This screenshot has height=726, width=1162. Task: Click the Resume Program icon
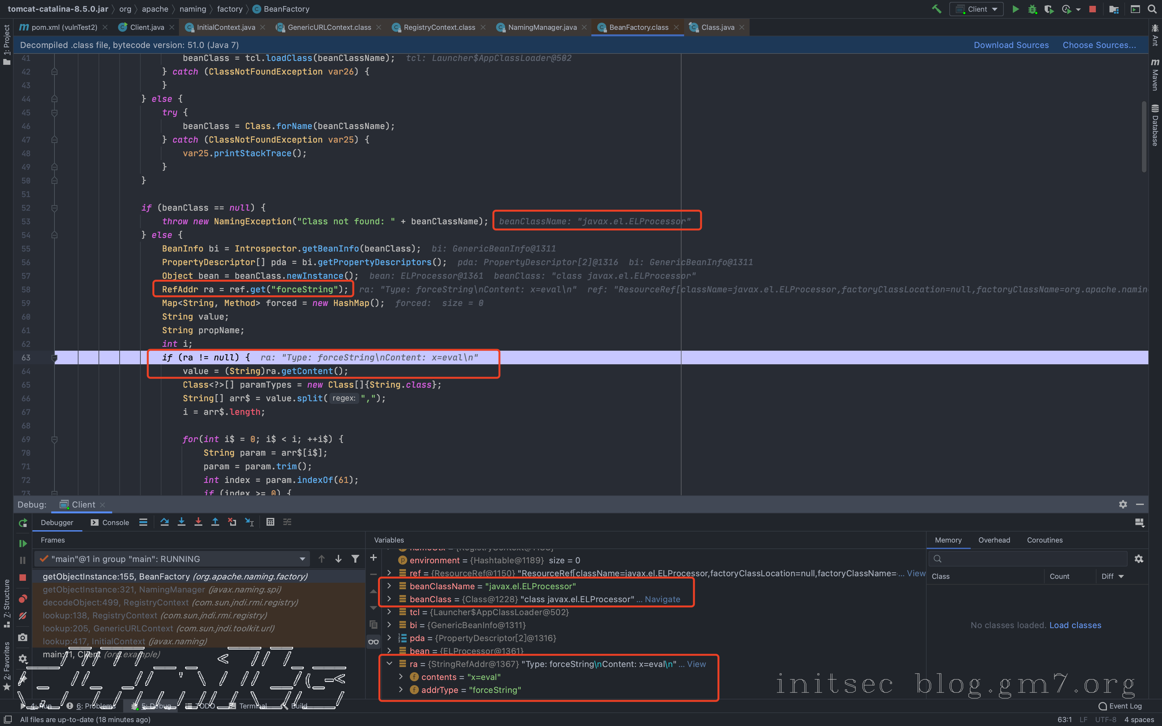click(x=23, y=543)
